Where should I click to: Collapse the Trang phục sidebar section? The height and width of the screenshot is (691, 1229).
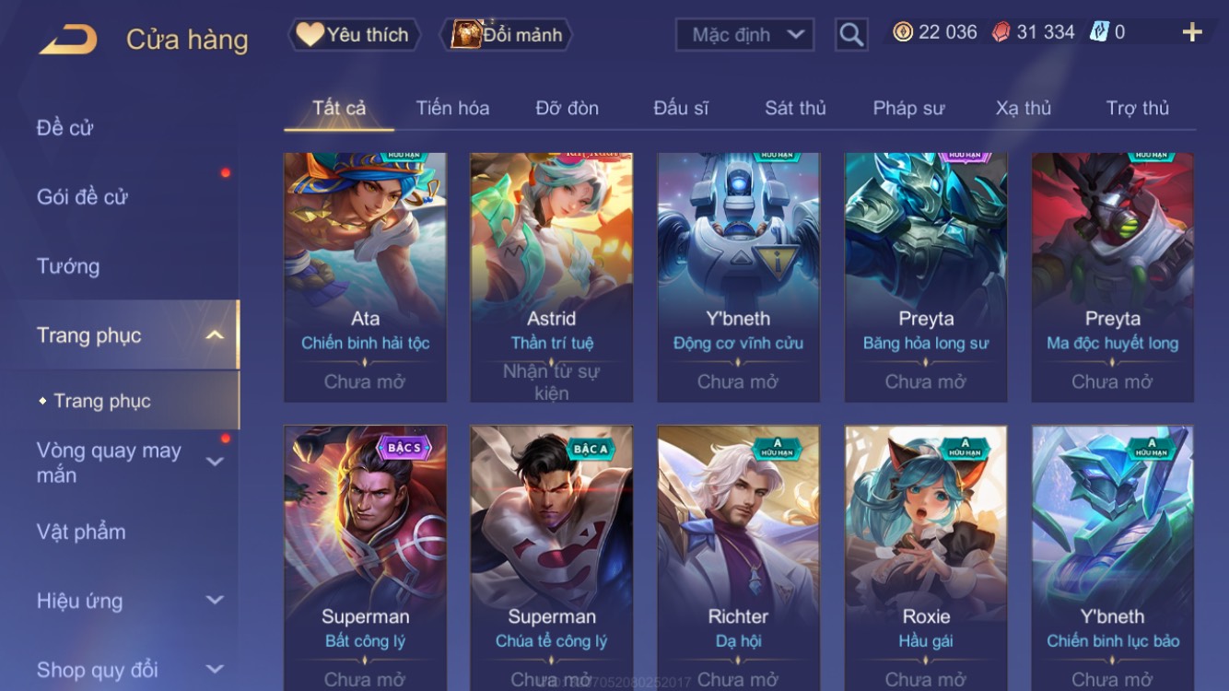point(215,335)
